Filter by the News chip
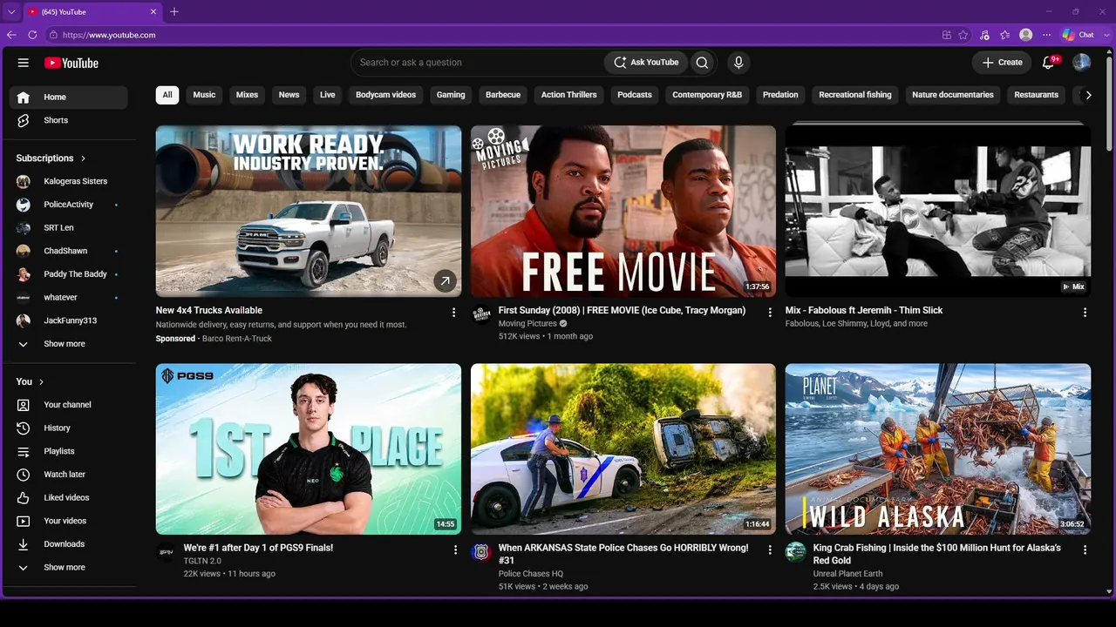 (x=289, y=95)
